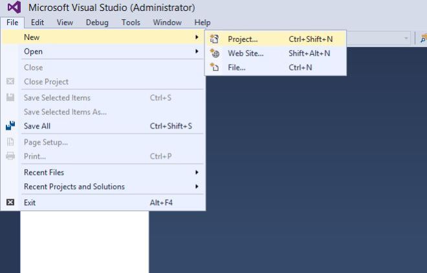Click the toolbar combo box dropdown arrow

[x=406, y=38]
